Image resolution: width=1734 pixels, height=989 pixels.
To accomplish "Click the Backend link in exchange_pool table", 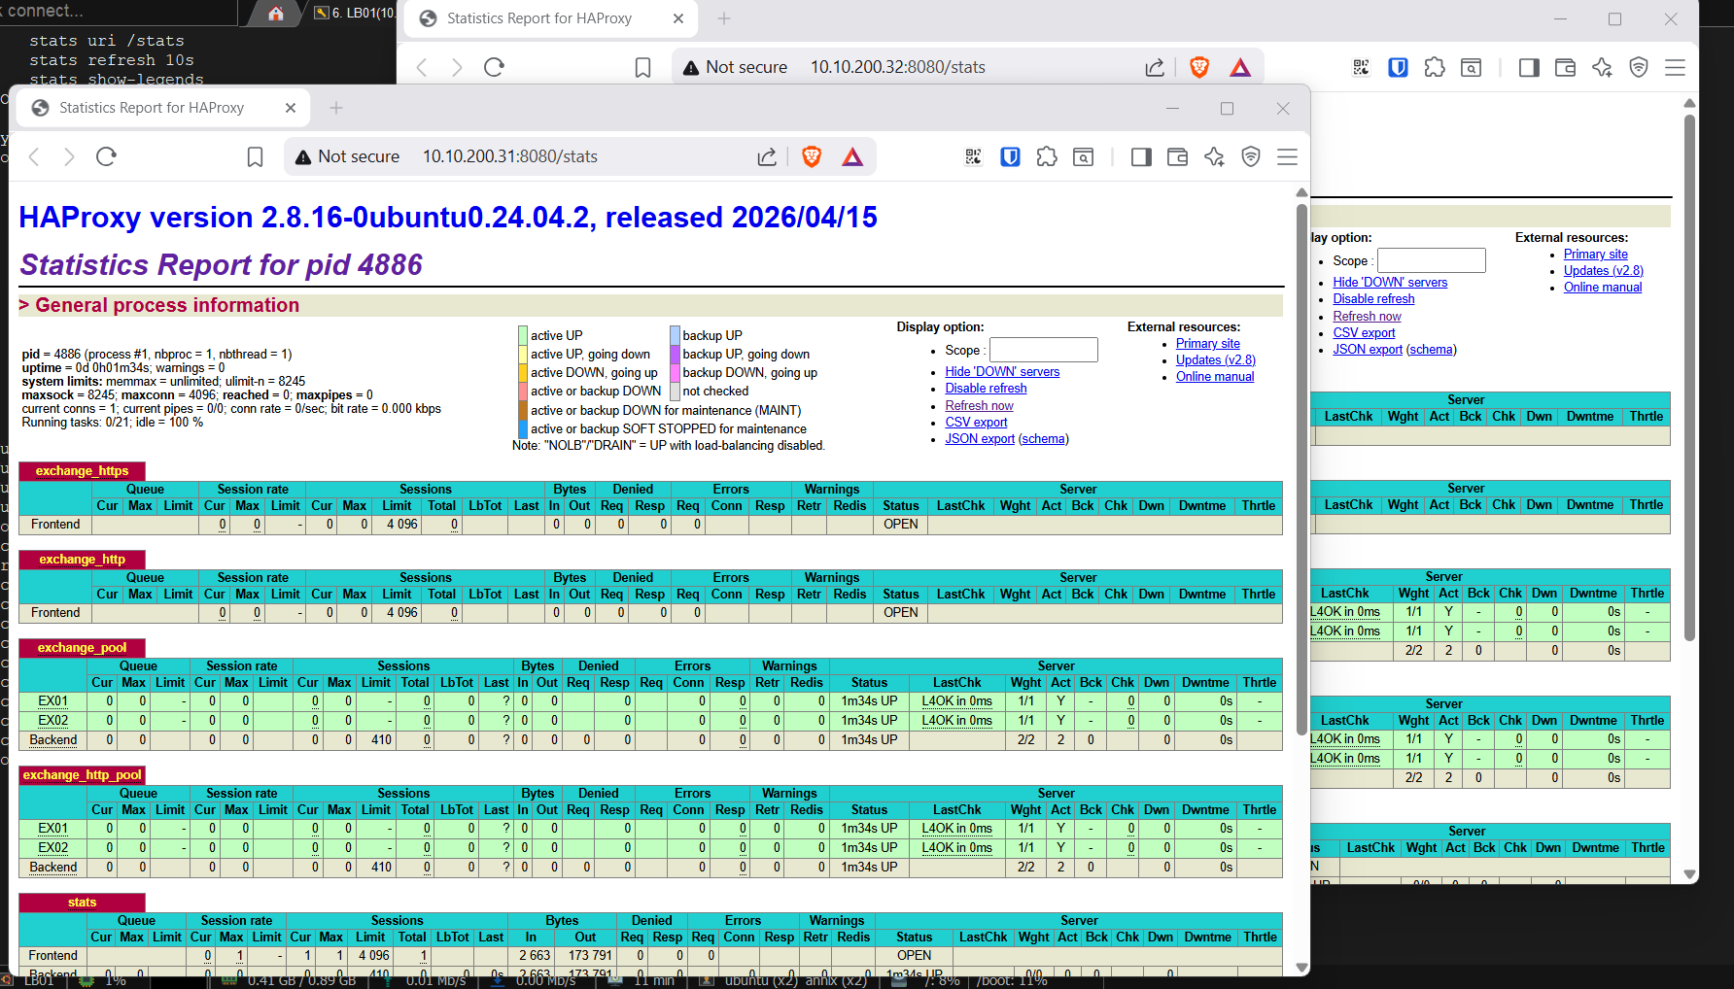I will 53,740.
